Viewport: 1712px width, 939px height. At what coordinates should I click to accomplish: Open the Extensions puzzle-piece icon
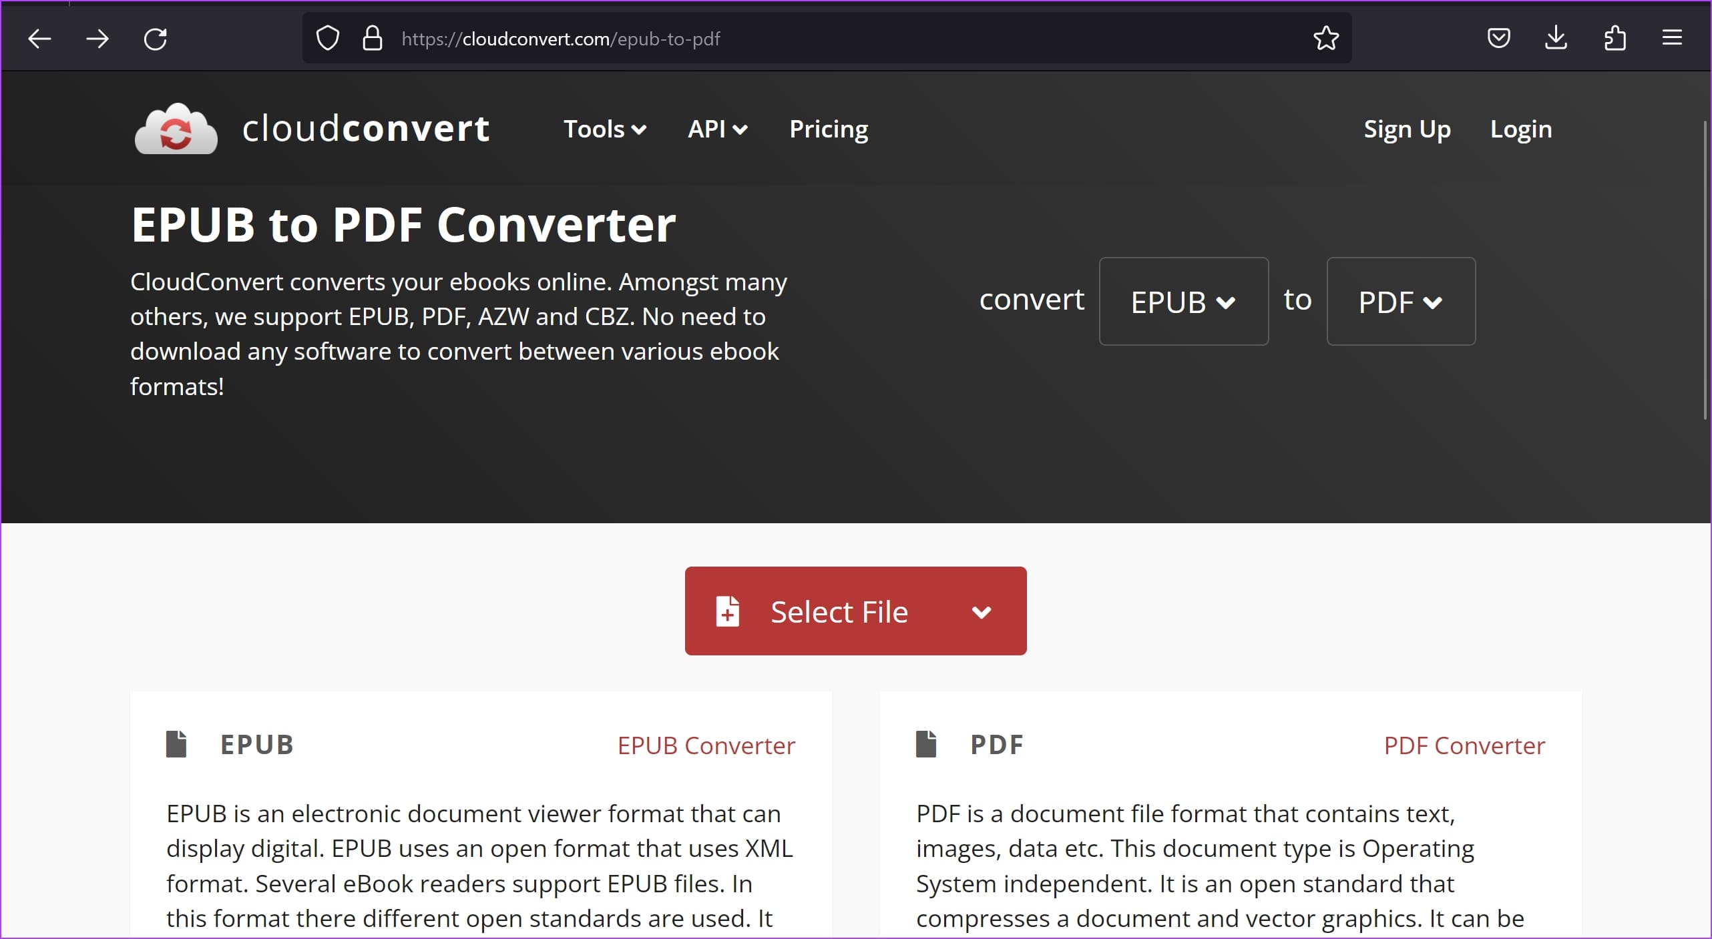(1615, 38)
